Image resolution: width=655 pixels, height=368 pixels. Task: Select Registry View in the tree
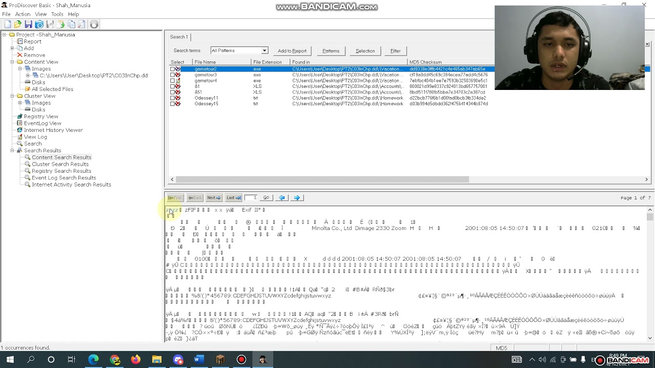[x=41, y=117]
